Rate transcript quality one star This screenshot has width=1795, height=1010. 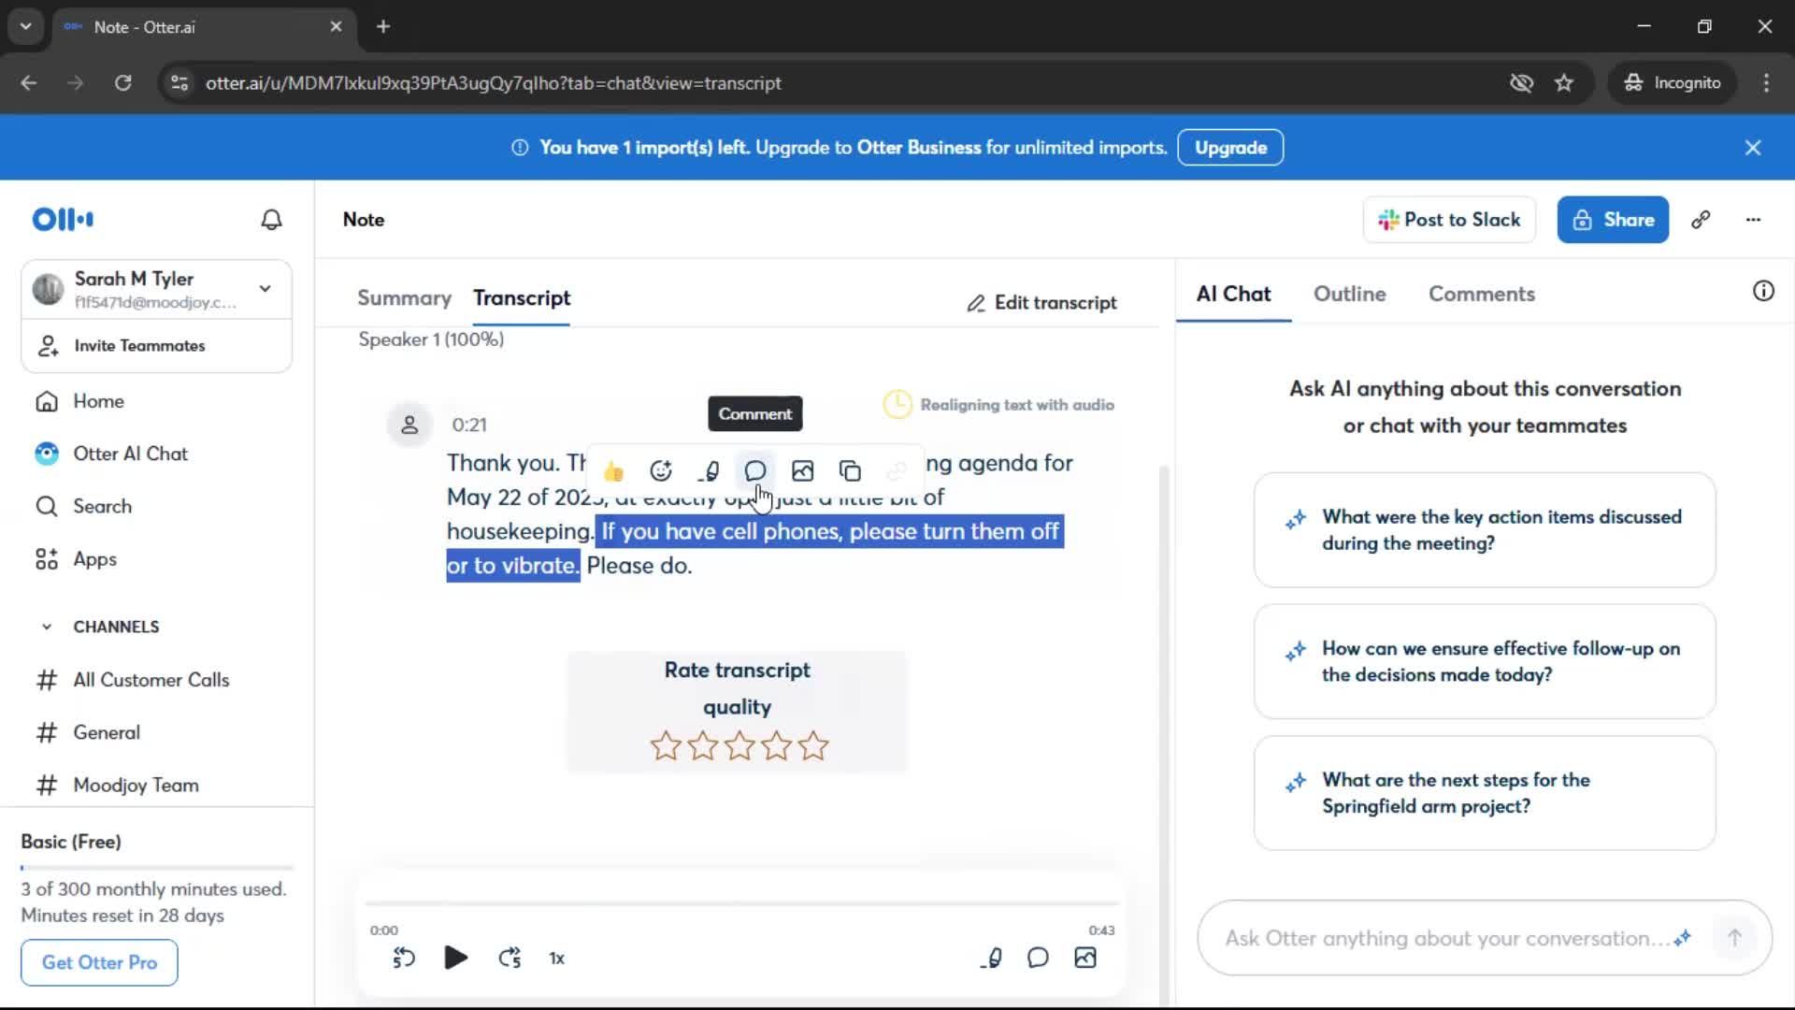(666, 746)
